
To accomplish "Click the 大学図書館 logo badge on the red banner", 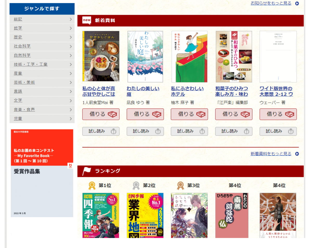I will [70, 166].
